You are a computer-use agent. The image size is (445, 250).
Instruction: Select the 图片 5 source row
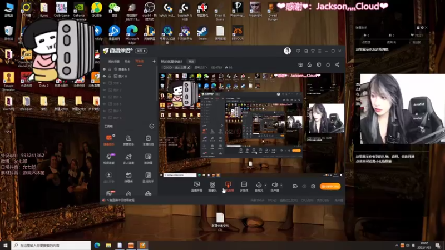point(129,111)
